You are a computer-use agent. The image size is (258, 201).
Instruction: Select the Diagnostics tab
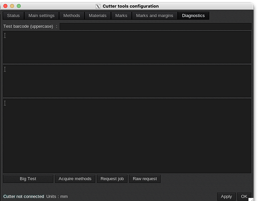[x=193, y=16]
